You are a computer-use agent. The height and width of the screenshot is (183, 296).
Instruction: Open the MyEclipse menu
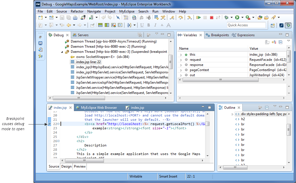point(127,11)
